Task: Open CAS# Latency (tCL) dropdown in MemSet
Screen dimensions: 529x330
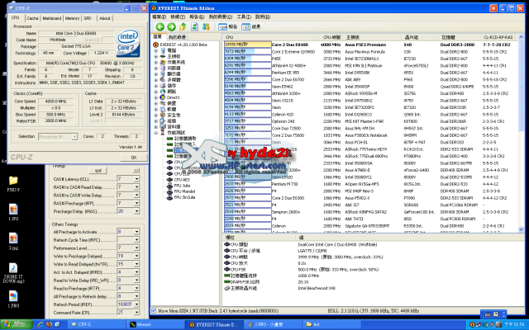Action: click(x=136, y=179)
